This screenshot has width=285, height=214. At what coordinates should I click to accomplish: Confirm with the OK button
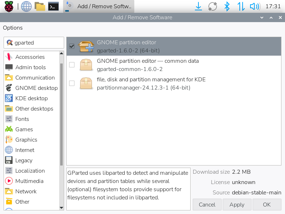(267, 205)
